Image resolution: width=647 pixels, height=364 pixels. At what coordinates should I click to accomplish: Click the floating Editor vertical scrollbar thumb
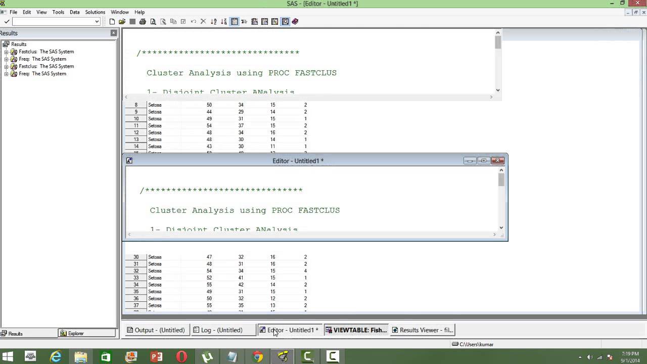501,180
